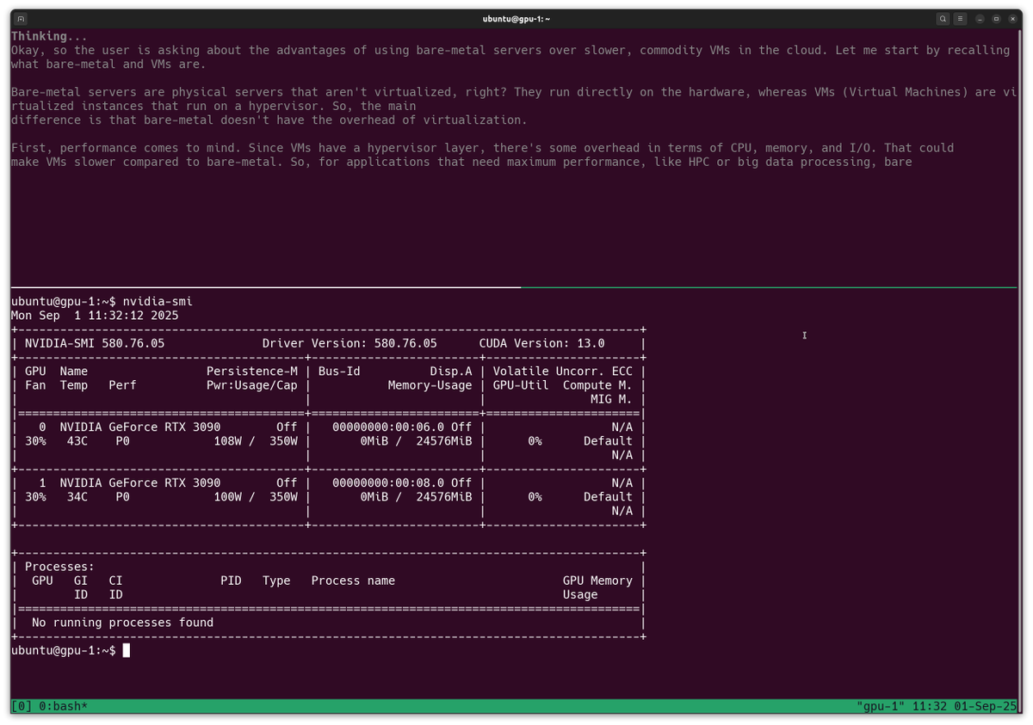Screen dimensions: 1033x725
Task: Click the Bus-Id value 00000000:00:08.0
Action: [388, 482]
